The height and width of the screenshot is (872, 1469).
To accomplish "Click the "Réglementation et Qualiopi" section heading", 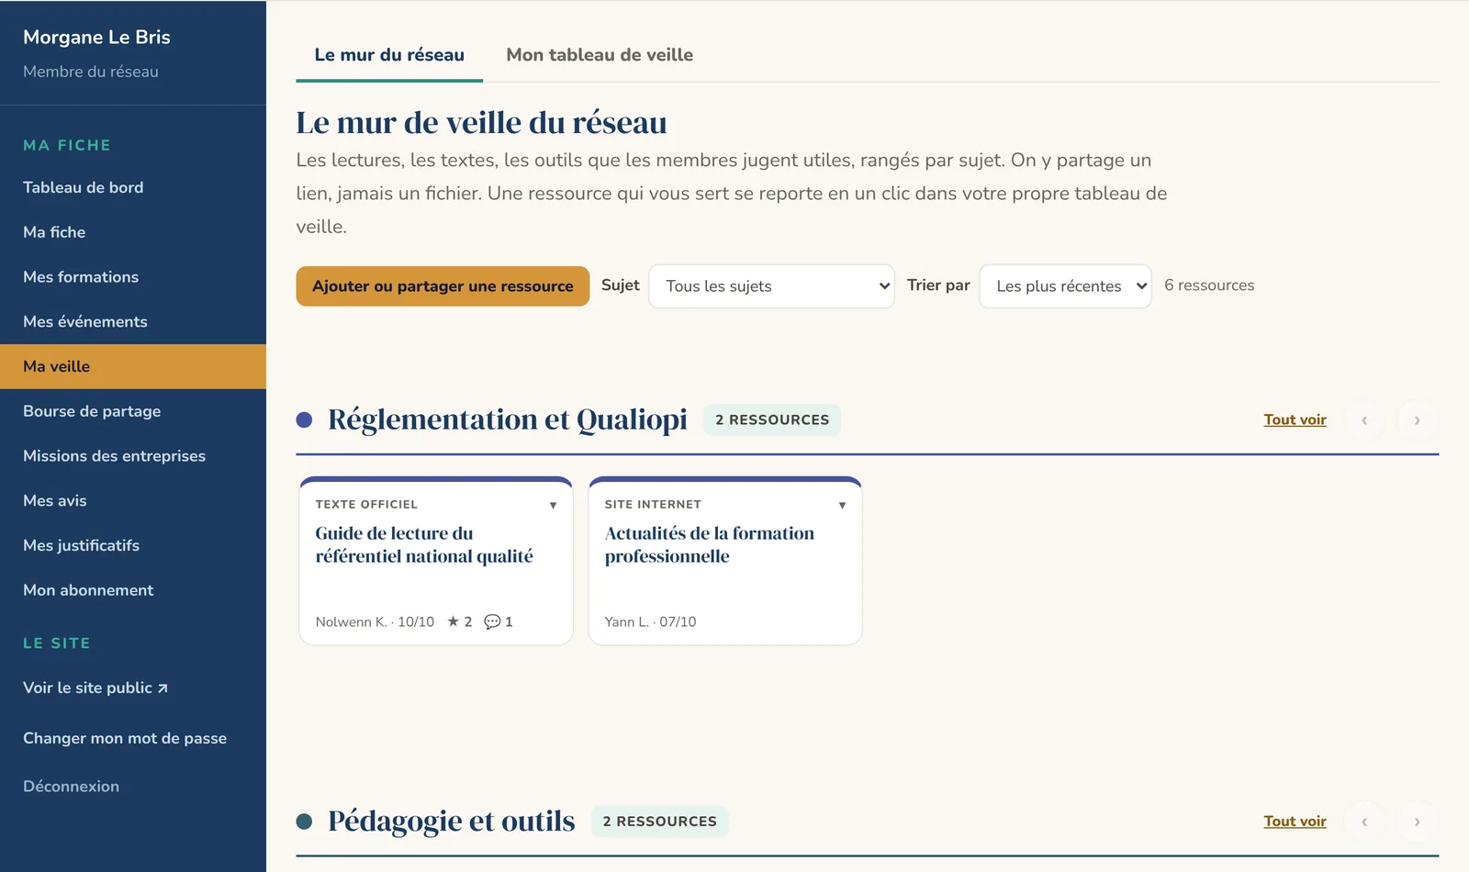I will 507,419.
